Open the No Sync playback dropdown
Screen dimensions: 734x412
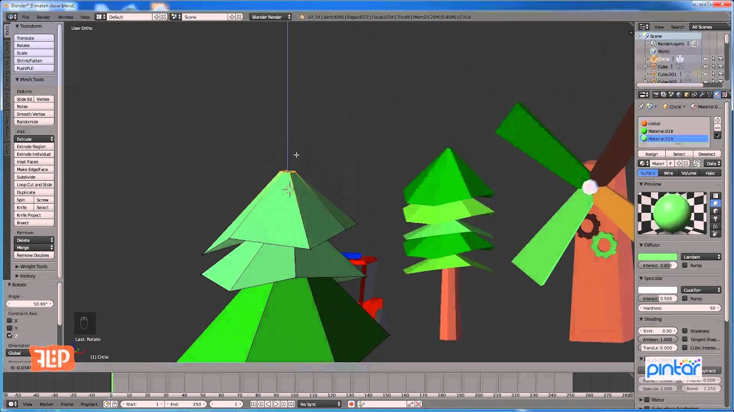(x=319, y=404)
